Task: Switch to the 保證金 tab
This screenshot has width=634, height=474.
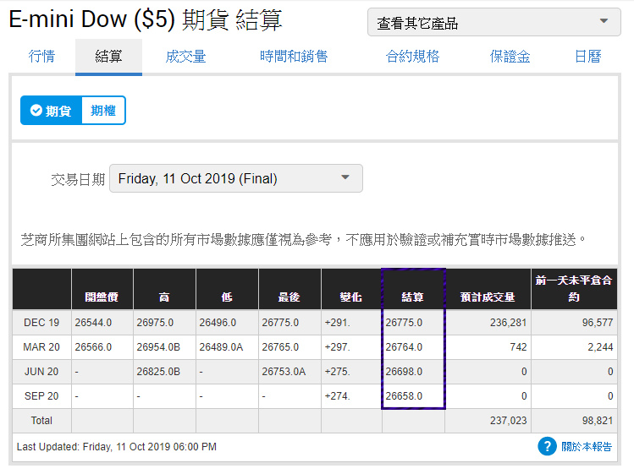Action: point(510,56)
